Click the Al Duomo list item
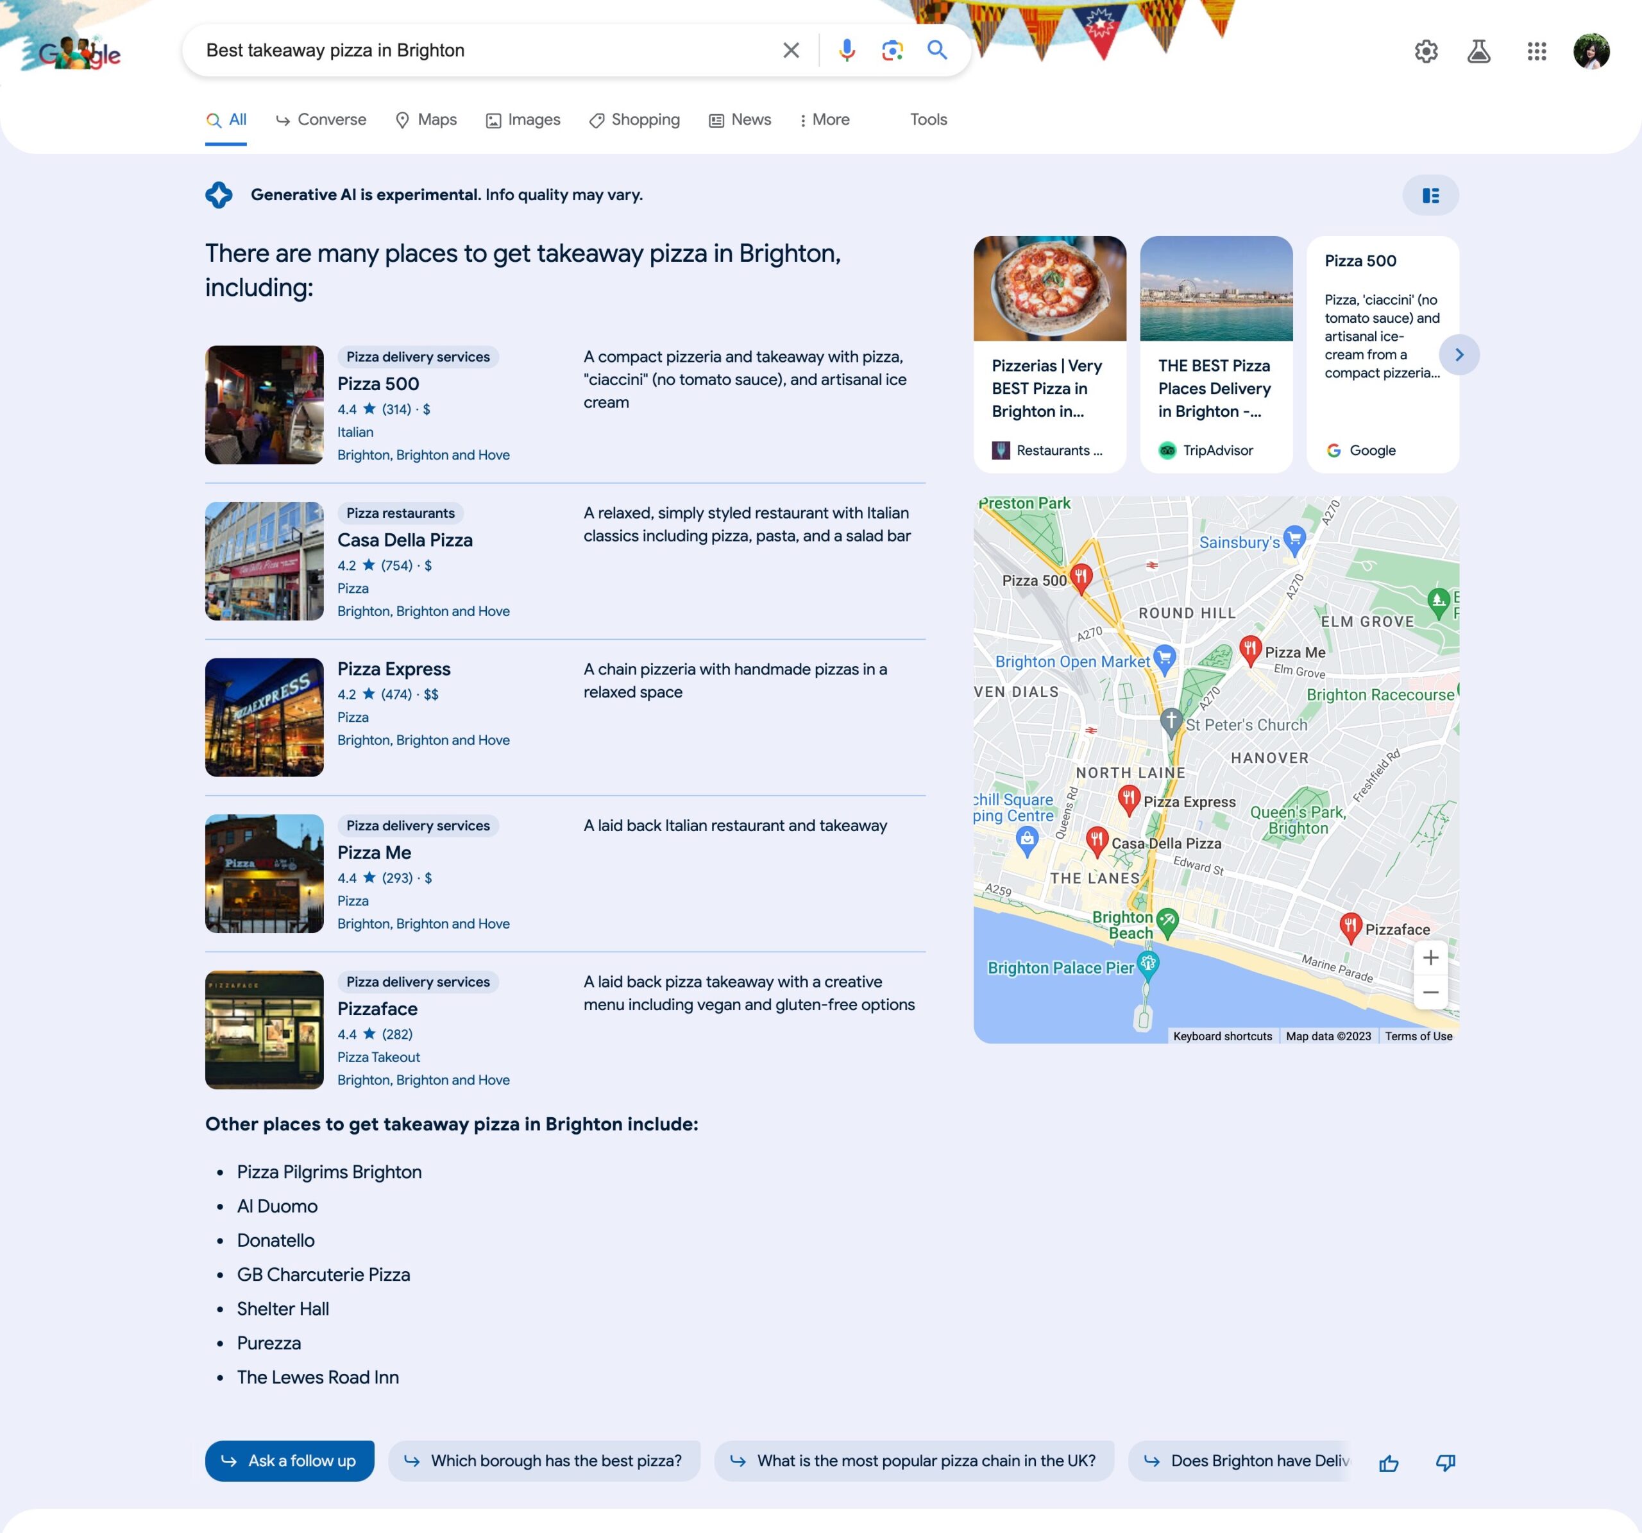Image resolution: width=1642 pixels, height=1533 pixels. coord(276,1206)
